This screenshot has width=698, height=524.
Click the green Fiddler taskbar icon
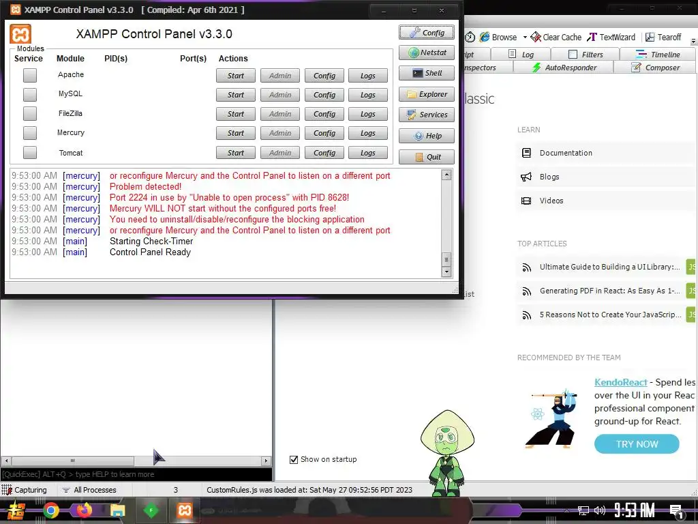coord(151,510)
